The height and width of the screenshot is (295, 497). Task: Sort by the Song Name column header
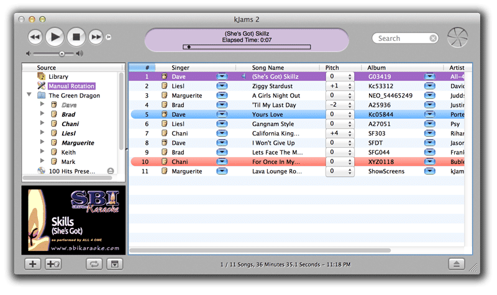(x=278, y=68)
